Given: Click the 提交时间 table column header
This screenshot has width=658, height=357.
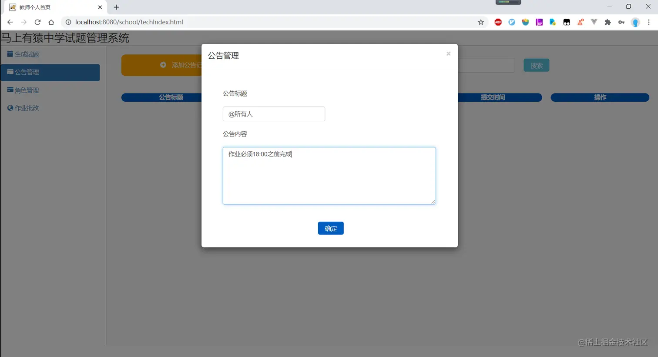Looking at the screenshot, I should 500,97.
